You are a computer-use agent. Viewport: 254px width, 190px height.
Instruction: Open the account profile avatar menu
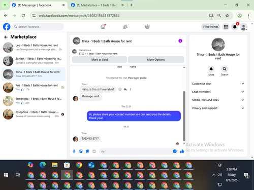point(244,27)
